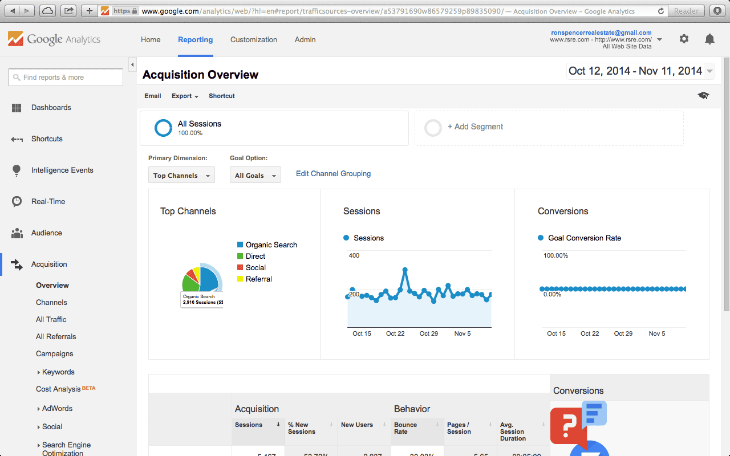Image resolution: width=730 pixels, height=456 pixels.
Task: Click the Audience people icon
Action: click(x=17, y=233)
